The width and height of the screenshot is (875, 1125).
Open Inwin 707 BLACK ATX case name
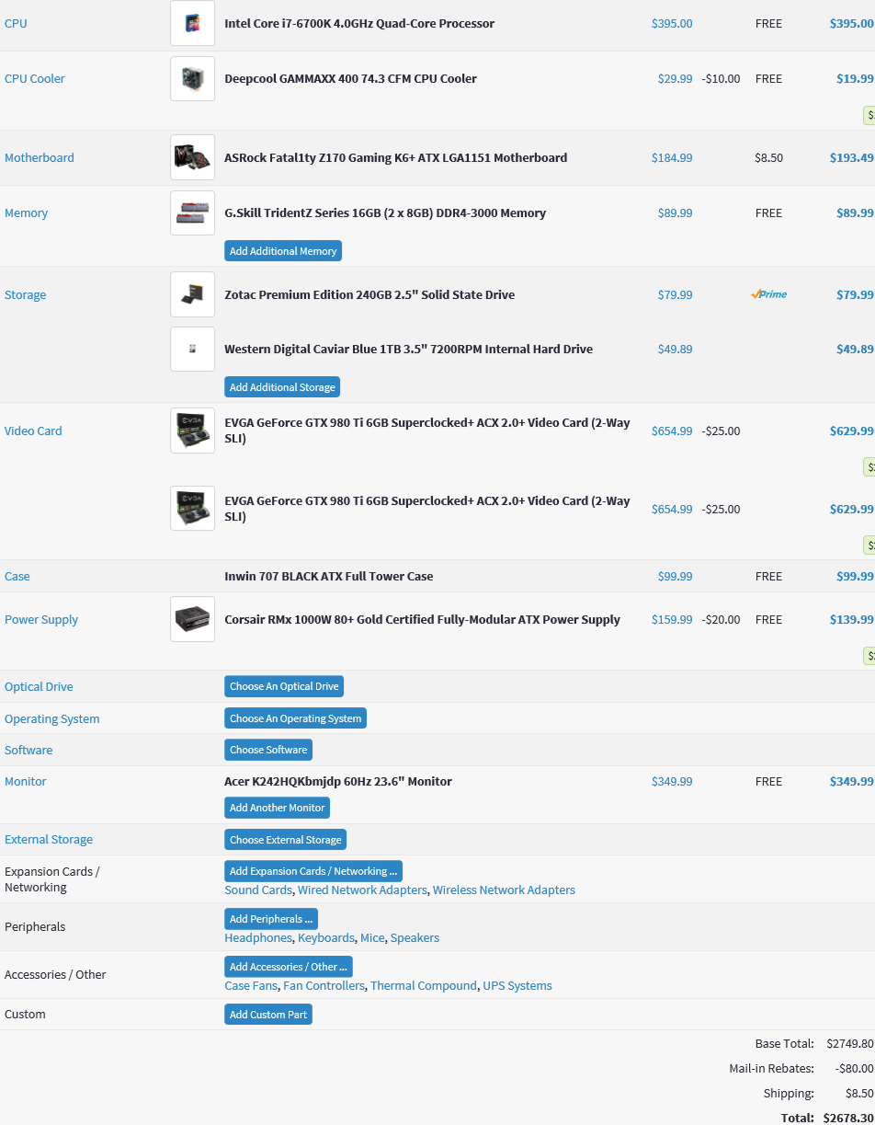pos(329,576)
